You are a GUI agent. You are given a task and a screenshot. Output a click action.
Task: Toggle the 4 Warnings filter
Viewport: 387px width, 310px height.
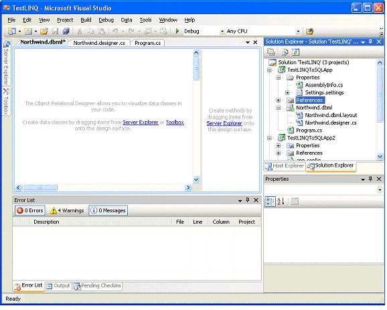pyautogui.click(x=67, y=210)
